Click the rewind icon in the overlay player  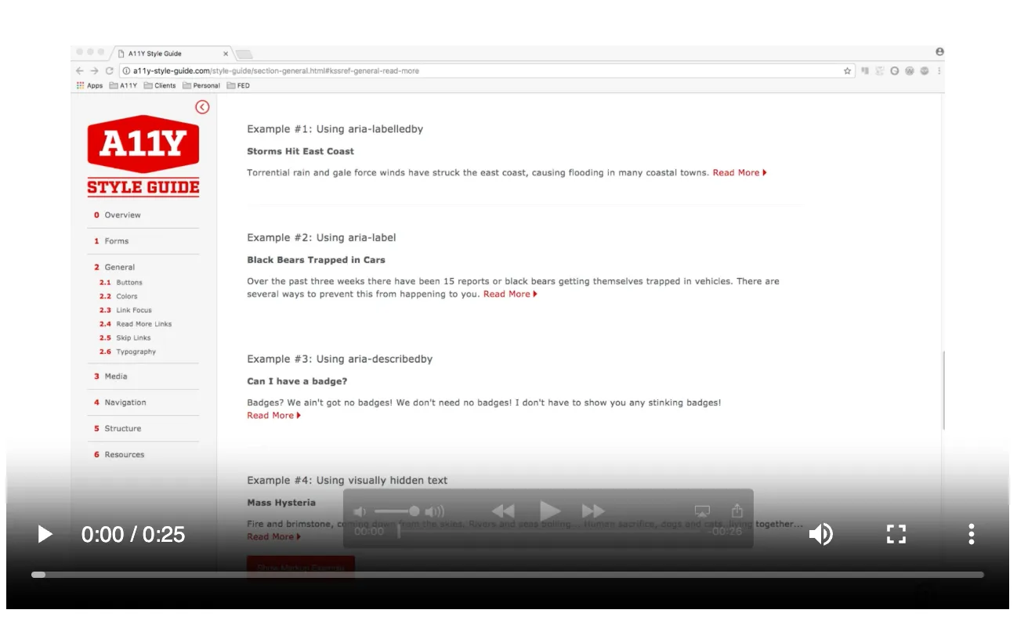coord(503,511)
